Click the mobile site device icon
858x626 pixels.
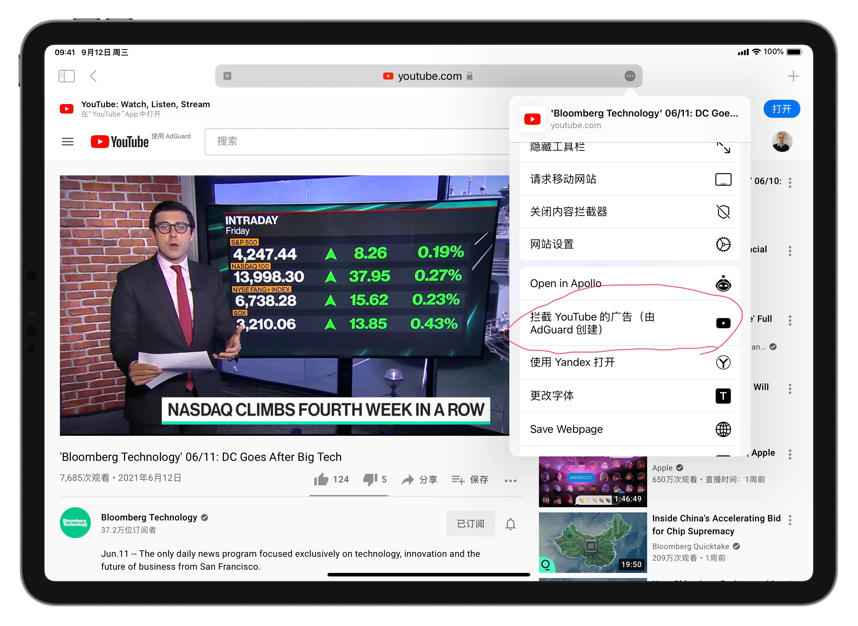pos(723,179)
